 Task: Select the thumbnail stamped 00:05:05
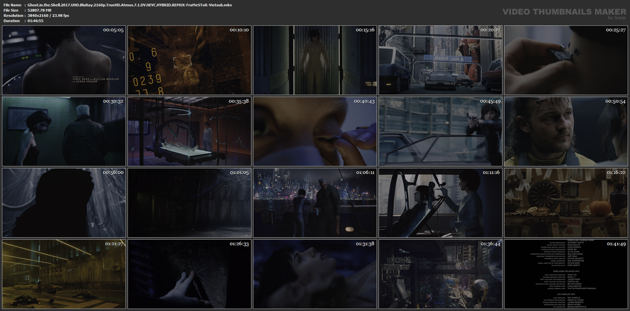(x=64, y=60)
